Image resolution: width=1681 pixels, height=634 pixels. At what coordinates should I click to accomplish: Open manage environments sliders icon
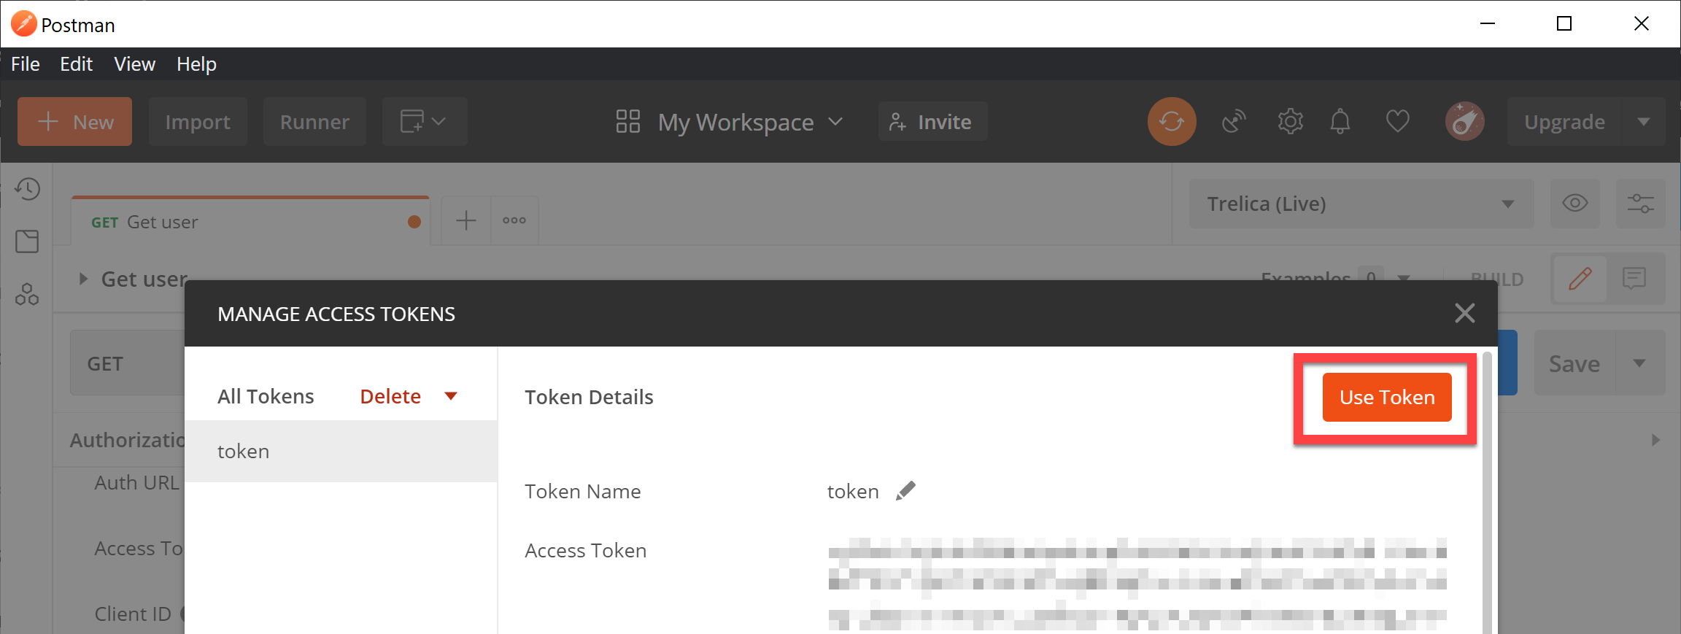[x=1640, y=204]
